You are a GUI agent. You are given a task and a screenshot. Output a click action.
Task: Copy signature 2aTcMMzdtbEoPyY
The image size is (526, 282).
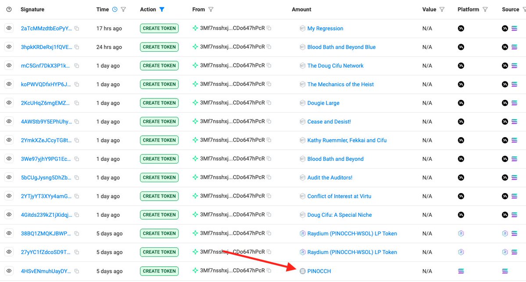coord(77,28)
